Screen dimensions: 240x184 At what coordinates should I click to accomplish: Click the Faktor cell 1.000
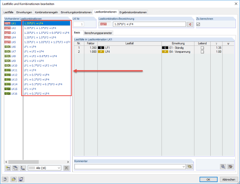91,52
